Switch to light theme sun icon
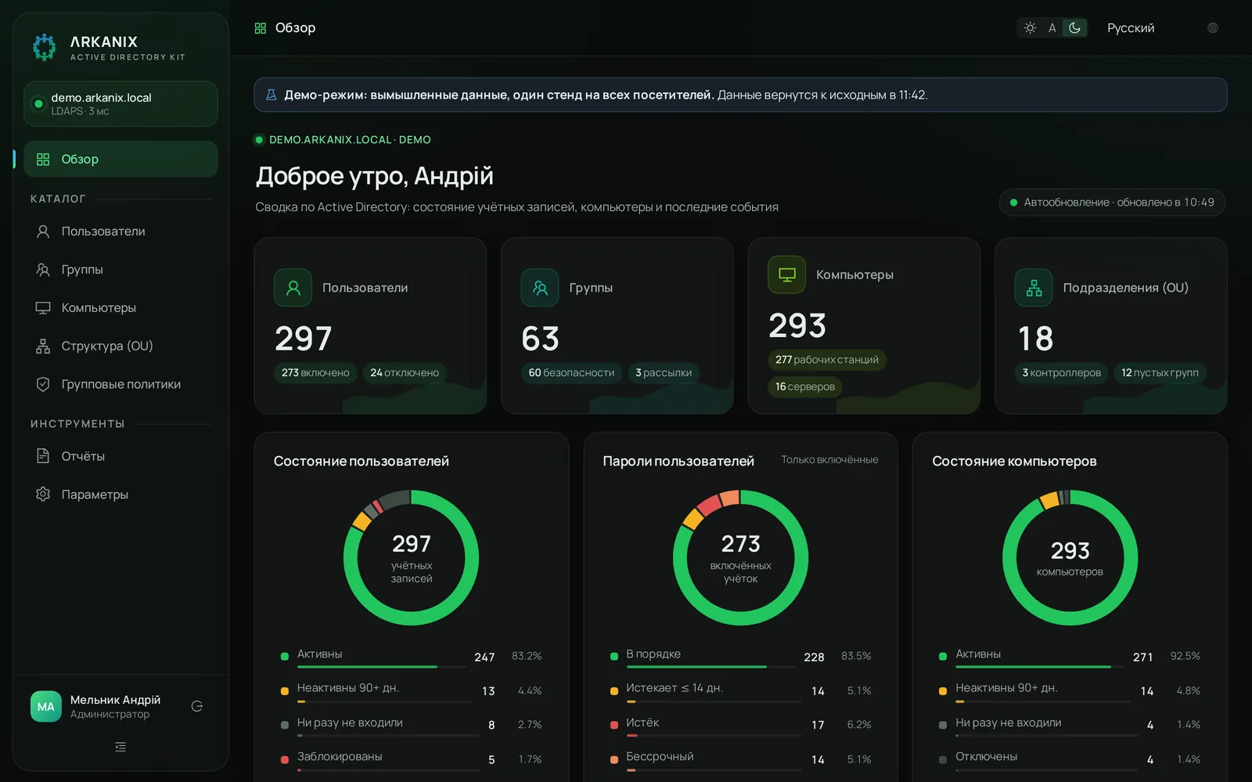The height and width of the screenshot is (782, 1252). [1030, 28]
